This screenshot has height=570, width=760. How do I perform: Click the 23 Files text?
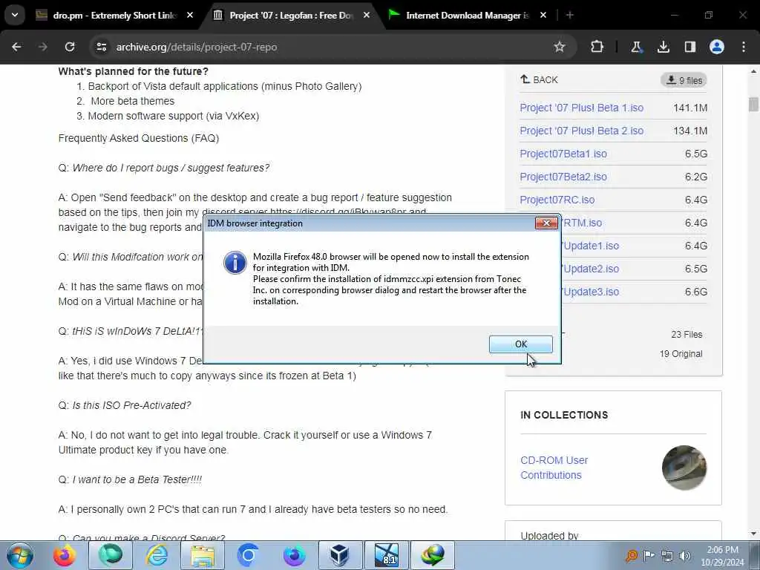(x=687, y=335)
